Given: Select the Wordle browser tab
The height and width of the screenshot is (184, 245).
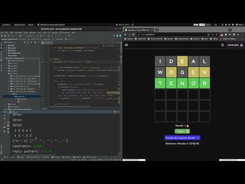Looking at the screenshot, I should pos(139,30).
